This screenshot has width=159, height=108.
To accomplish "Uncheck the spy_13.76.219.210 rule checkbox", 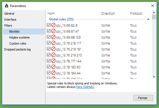I will click(x=48, y=55).
